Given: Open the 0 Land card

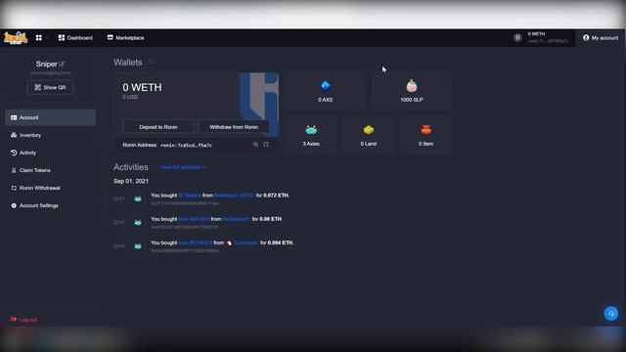Looking at the screenshot, I should point(369,135).
